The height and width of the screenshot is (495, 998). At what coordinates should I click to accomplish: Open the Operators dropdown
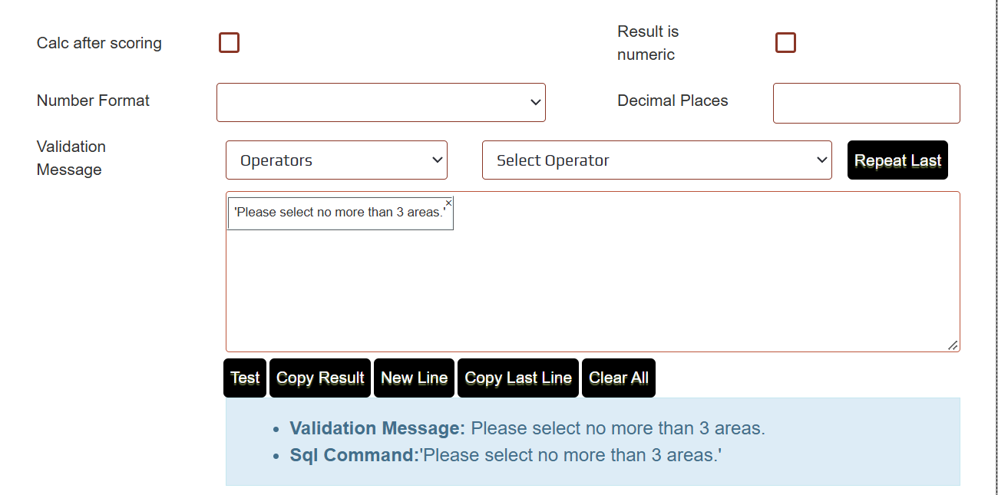[336, 160]
